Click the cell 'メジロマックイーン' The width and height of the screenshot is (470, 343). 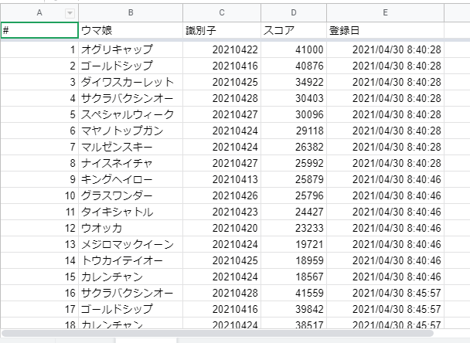[x=131, y=244]
